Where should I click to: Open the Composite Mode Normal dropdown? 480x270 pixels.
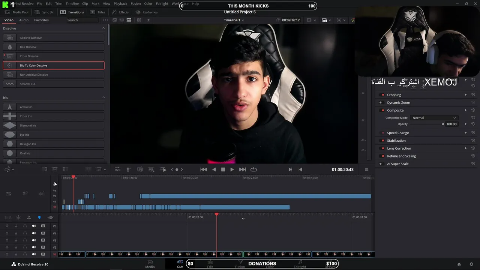(x=434, y=118)
